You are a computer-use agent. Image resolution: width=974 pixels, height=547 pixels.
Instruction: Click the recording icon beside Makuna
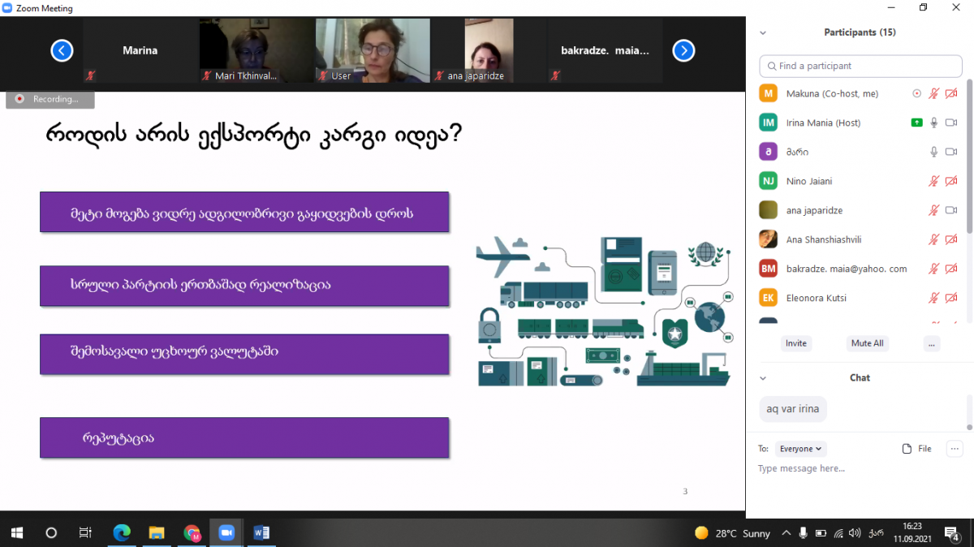(917, 93)
